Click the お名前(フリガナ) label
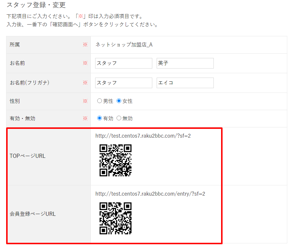This screenshot has width=294, height=246. point(30,83)
